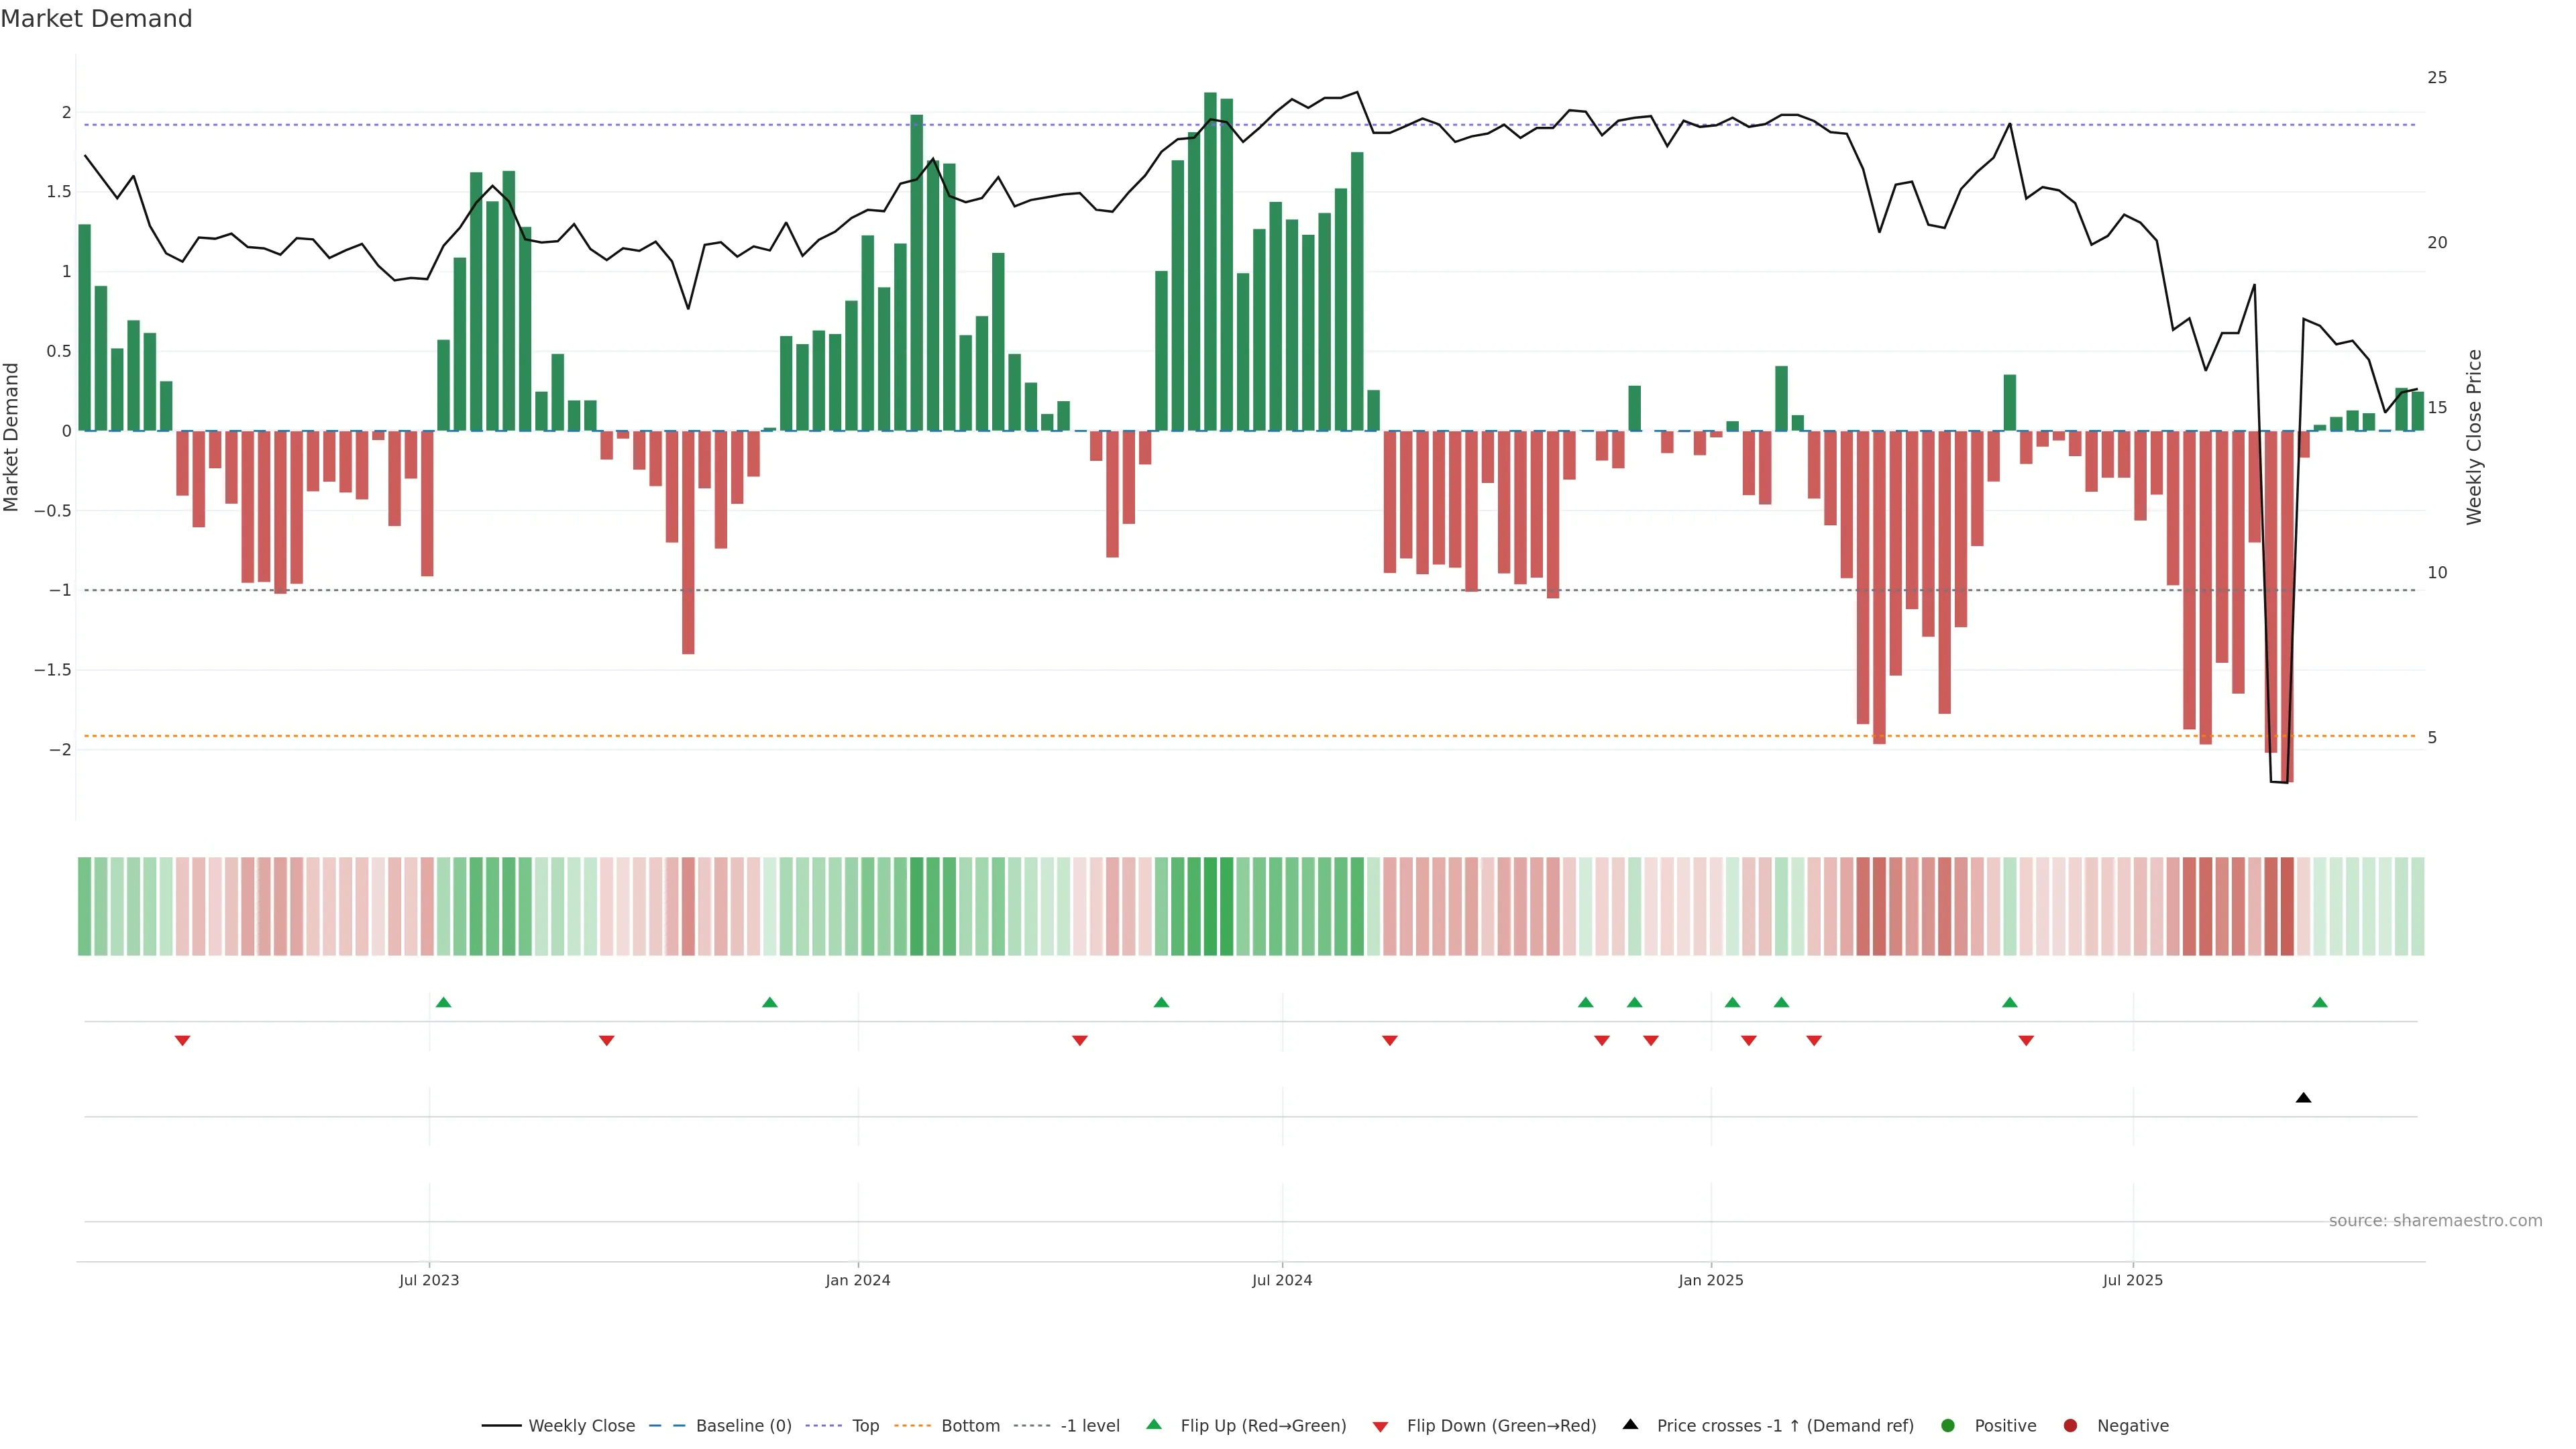The image size is (2576, 1449).
Task: Click the green flip-up marker at Jul 2023
Action: coord(444,1002)
